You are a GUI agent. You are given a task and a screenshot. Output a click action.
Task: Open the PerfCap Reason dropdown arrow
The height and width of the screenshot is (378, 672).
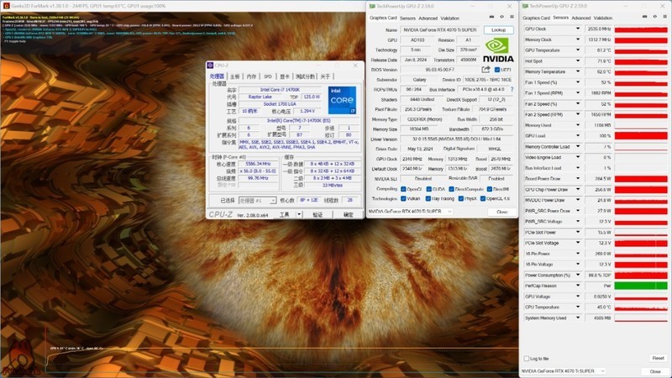[x=578, y=286]
